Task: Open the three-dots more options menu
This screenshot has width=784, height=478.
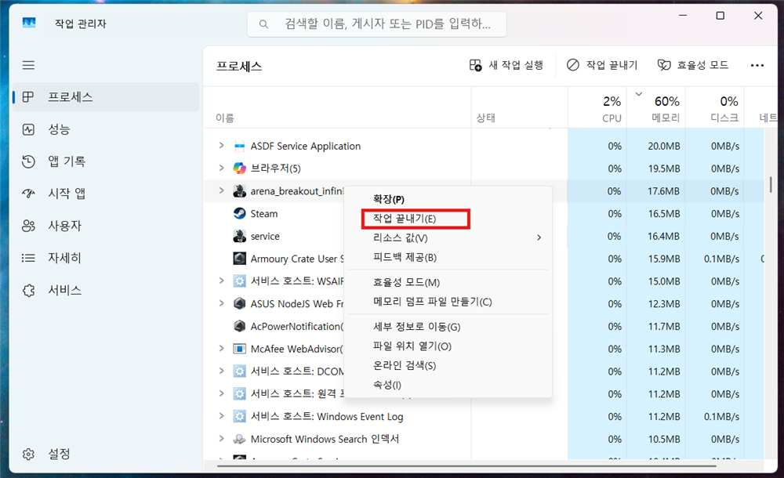Action: [757, 66]
